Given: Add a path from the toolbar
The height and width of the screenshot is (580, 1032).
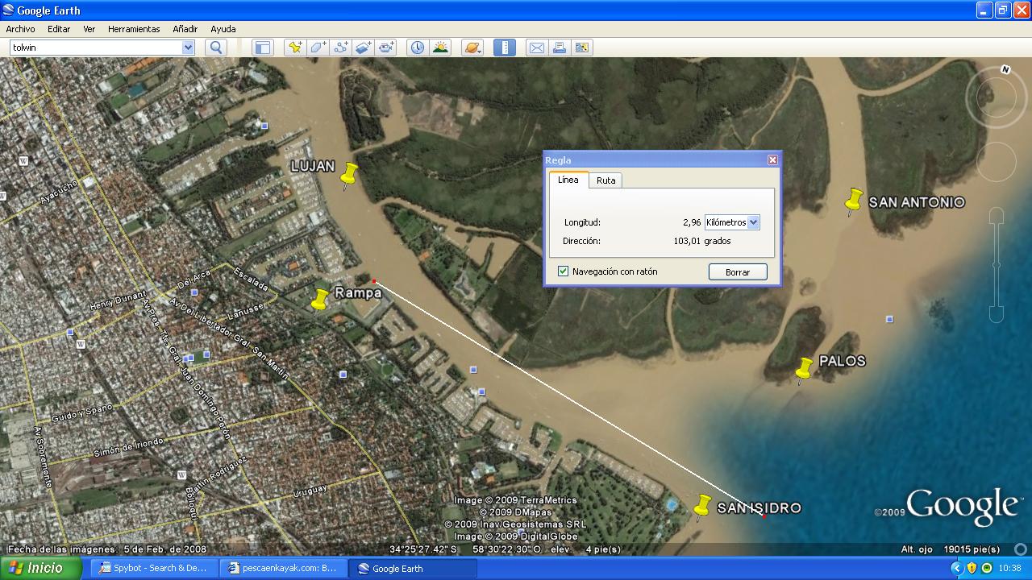Looking at the screenshot, I should tap(341, 48).
